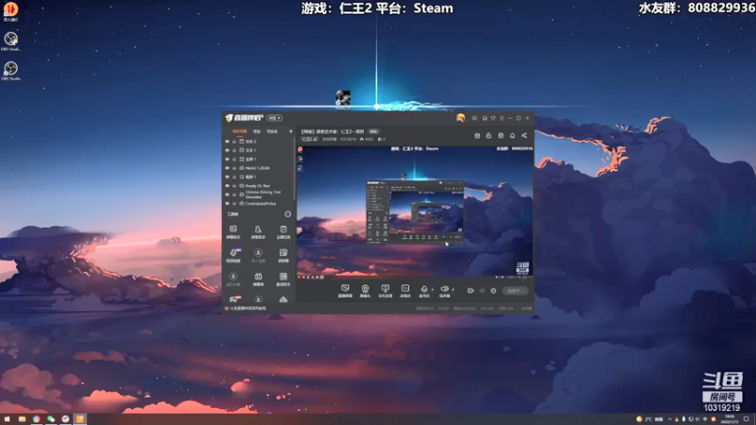Open the clipboard check tool in toolbox
The height and width of the screenshot is (425, 756).
coord(283,231)
